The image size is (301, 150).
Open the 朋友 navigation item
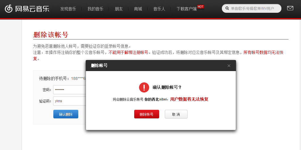tap(119, 9)
